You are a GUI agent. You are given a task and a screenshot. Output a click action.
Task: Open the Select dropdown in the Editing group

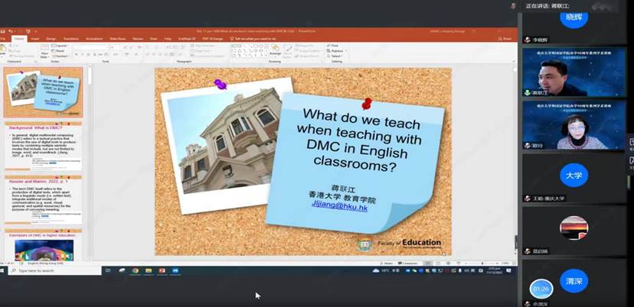click(335, 56)
